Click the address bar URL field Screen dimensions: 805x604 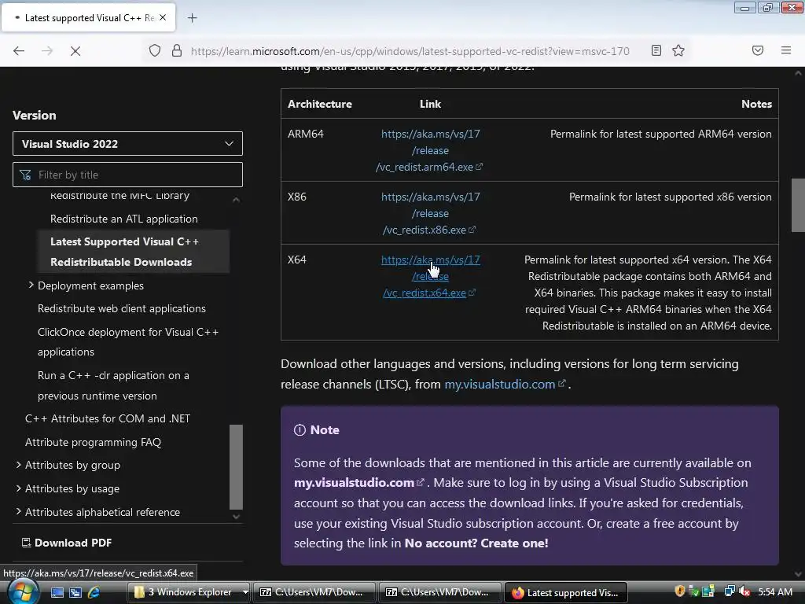pos(410,51)
